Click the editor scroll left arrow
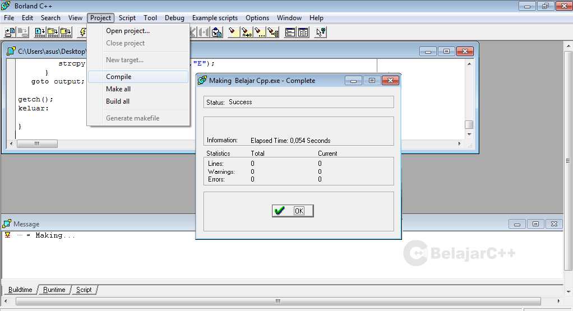Image resolution: width=573 pixels, height=311 pixels. [x=11, y=143]
